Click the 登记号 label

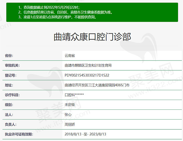coord(11,75)
